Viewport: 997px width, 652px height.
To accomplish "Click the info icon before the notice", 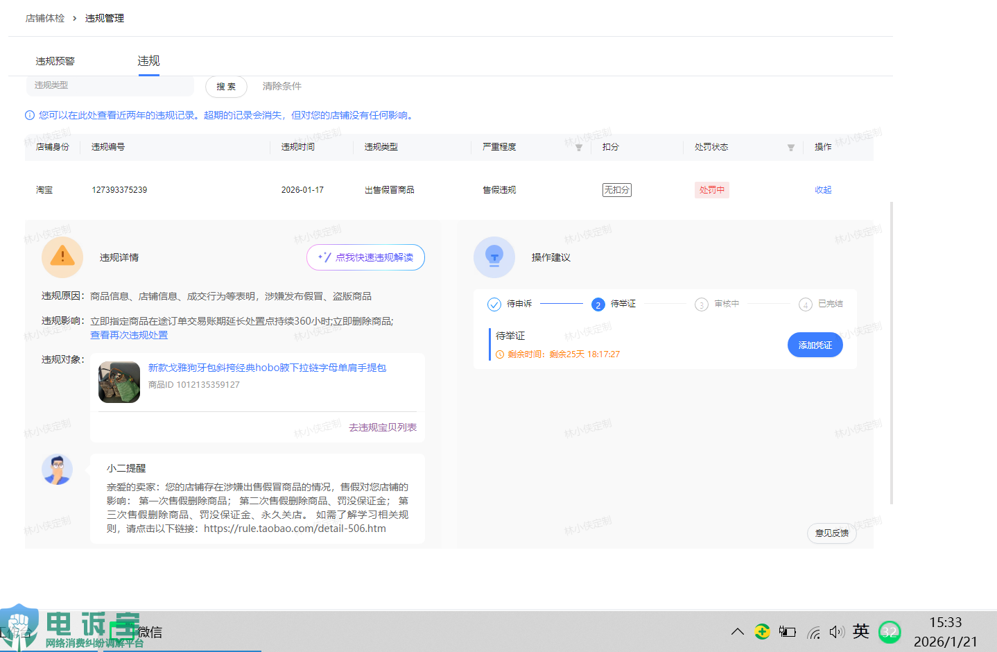I will pos(30,116).
